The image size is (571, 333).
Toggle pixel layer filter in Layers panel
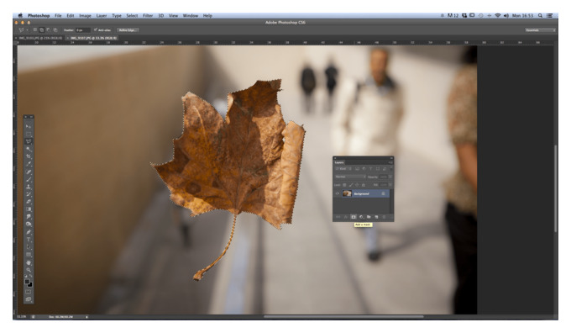(x=357, y=169)
